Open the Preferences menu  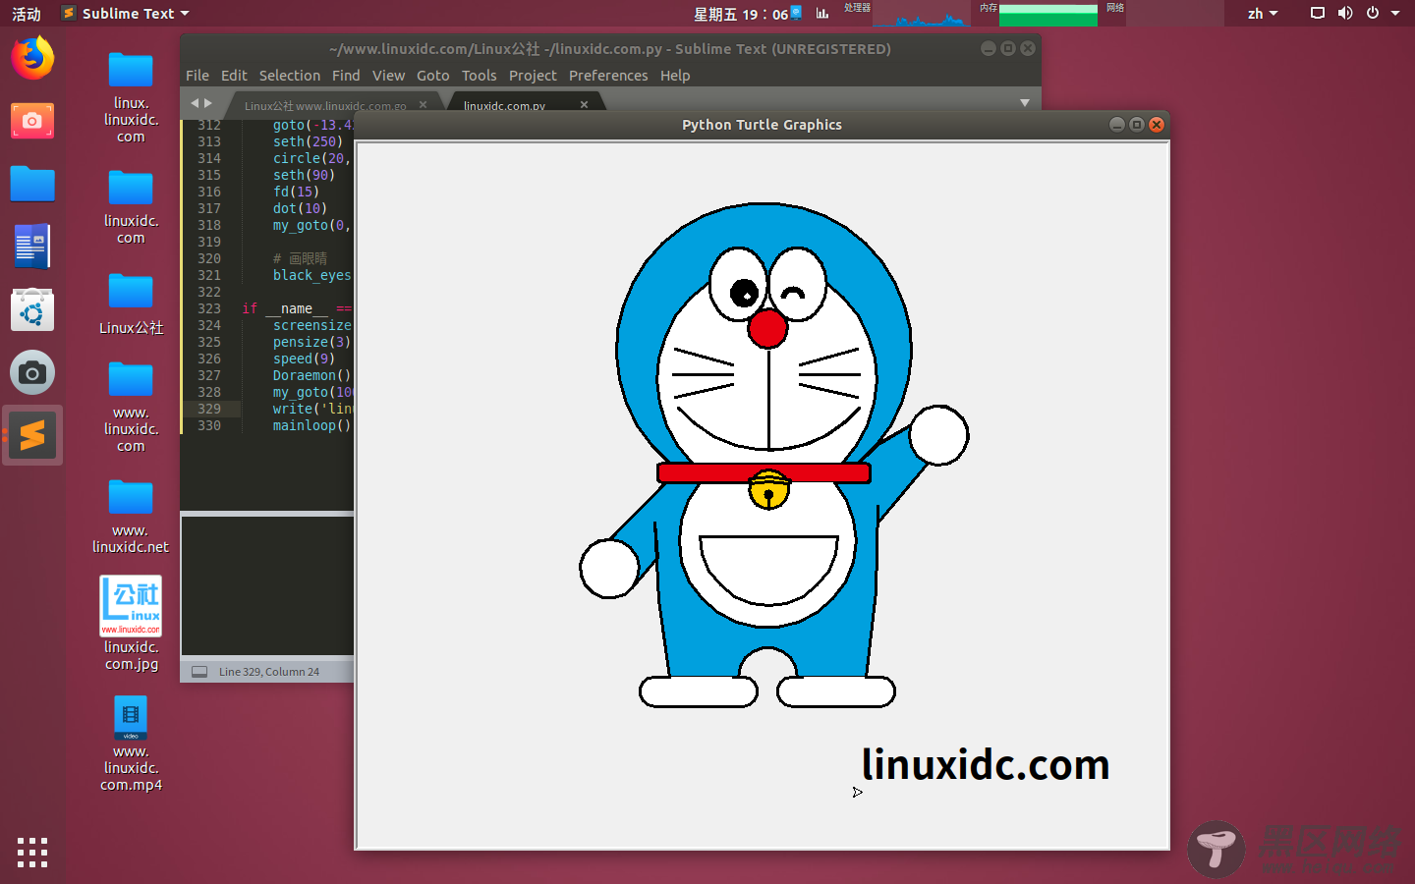point(608,76)
